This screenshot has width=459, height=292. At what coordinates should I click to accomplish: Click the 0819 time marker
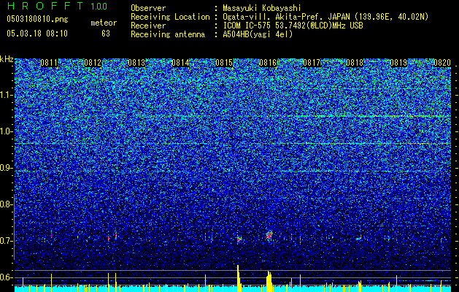tap(398, 63)
